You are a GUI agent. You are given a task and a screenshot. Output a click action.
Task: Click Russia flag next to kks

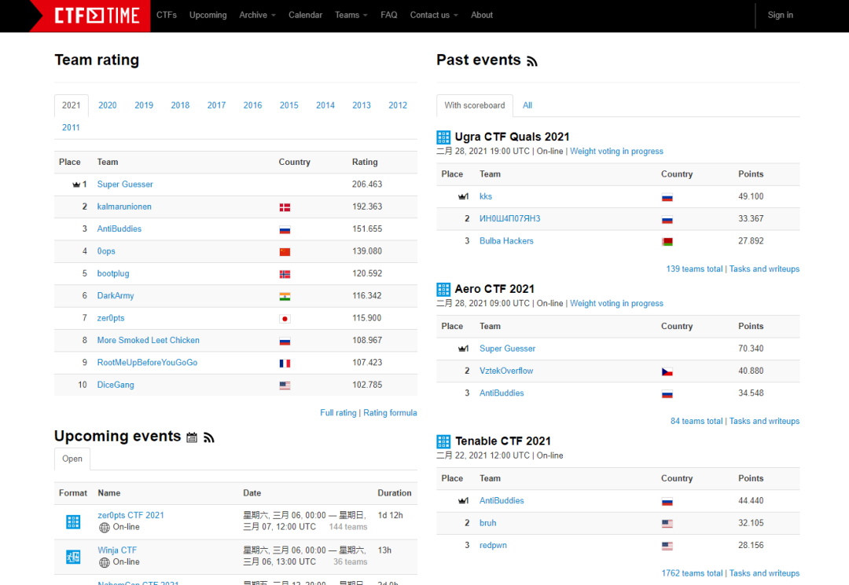(x=667, y=197)
